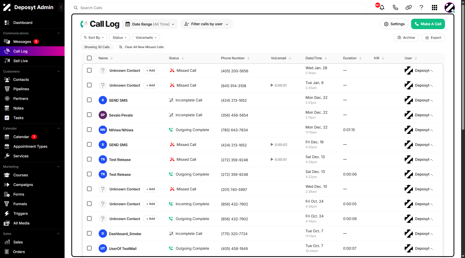
Task: Open the user profile avatar in the top bar
Action: (449, 8)
